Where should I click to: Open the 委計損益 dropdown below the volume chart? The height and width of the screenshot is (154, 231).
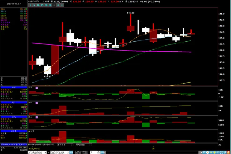72,145
